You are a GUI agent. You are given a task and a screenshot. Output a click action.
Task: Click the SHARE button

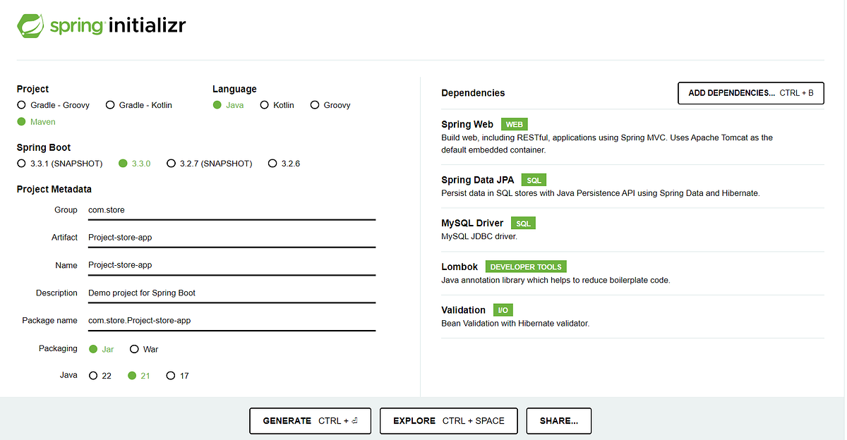click(x=558, y=420)
